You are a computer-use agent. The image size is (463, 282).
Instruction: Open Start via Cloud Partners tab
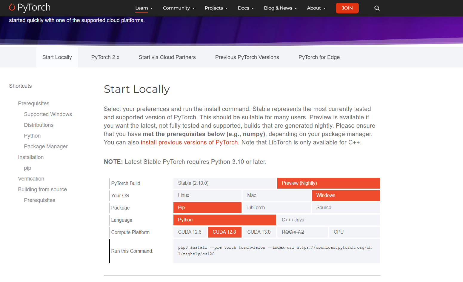167,57
